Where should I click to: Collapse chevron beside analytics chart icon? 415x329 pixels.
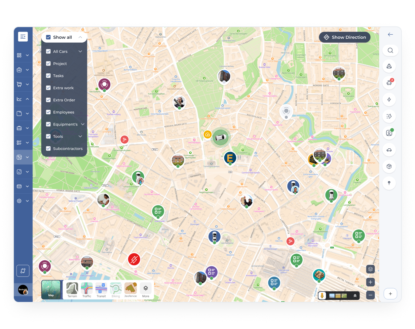click(x=27, y=99)
